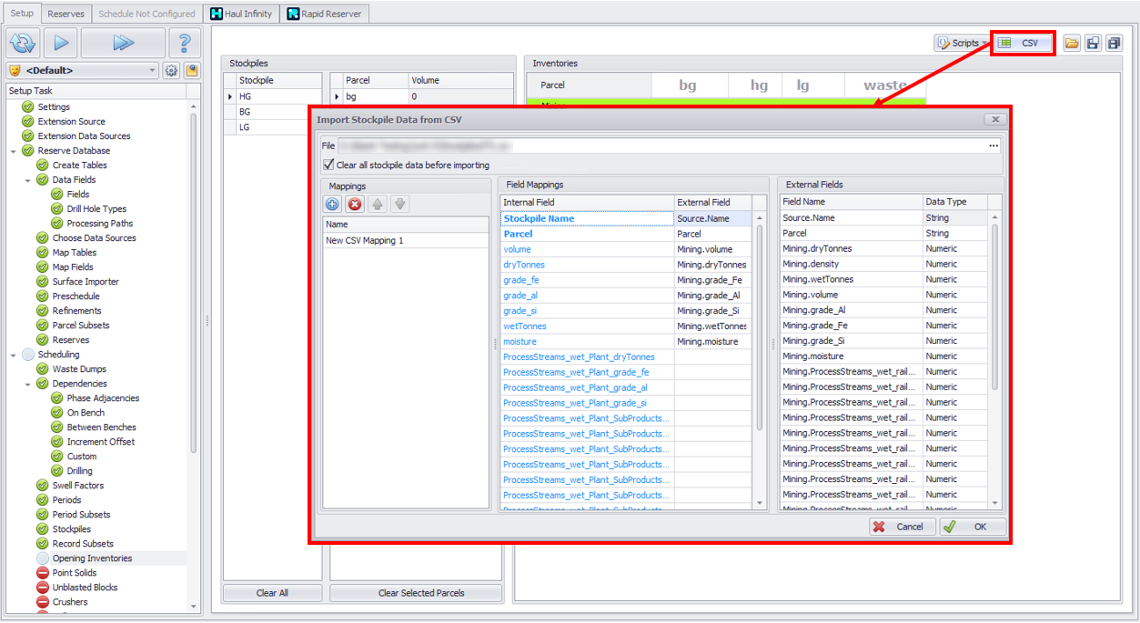The width and height of the screenshot is (1140, 623).
Task: Click the save disk icon in toolbar
Action: tap(1093, 43)
